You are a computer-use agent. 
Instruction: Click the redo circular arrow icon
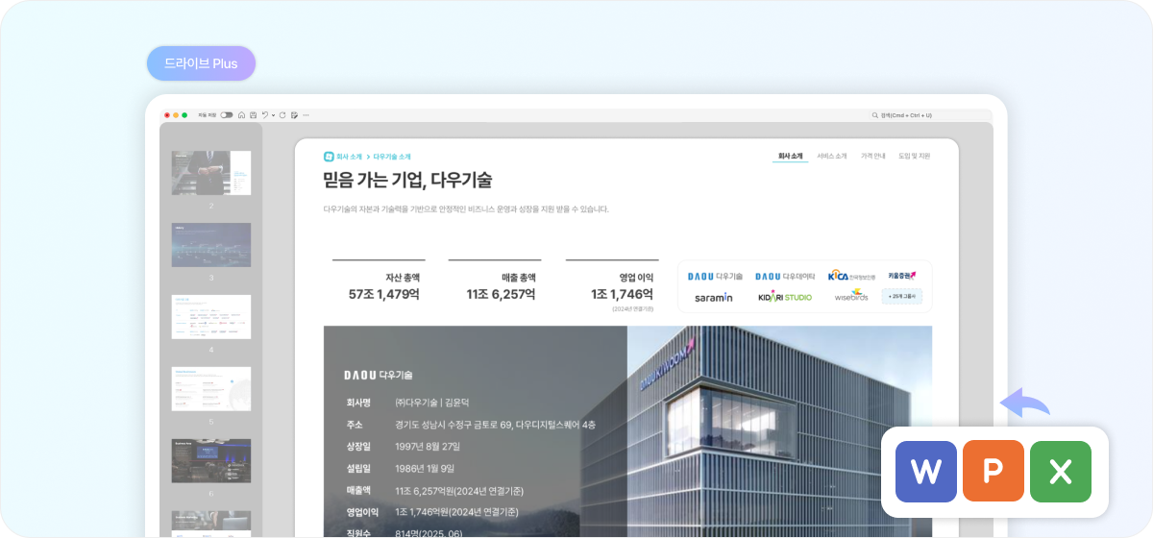[282, 115]
